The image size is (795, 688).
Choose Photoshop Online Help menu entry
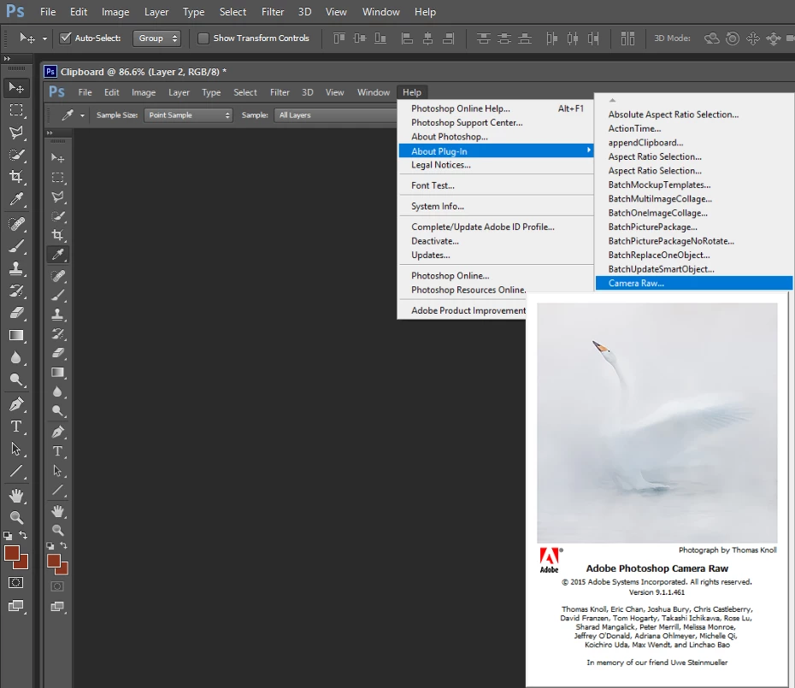[x=496, y=109]
